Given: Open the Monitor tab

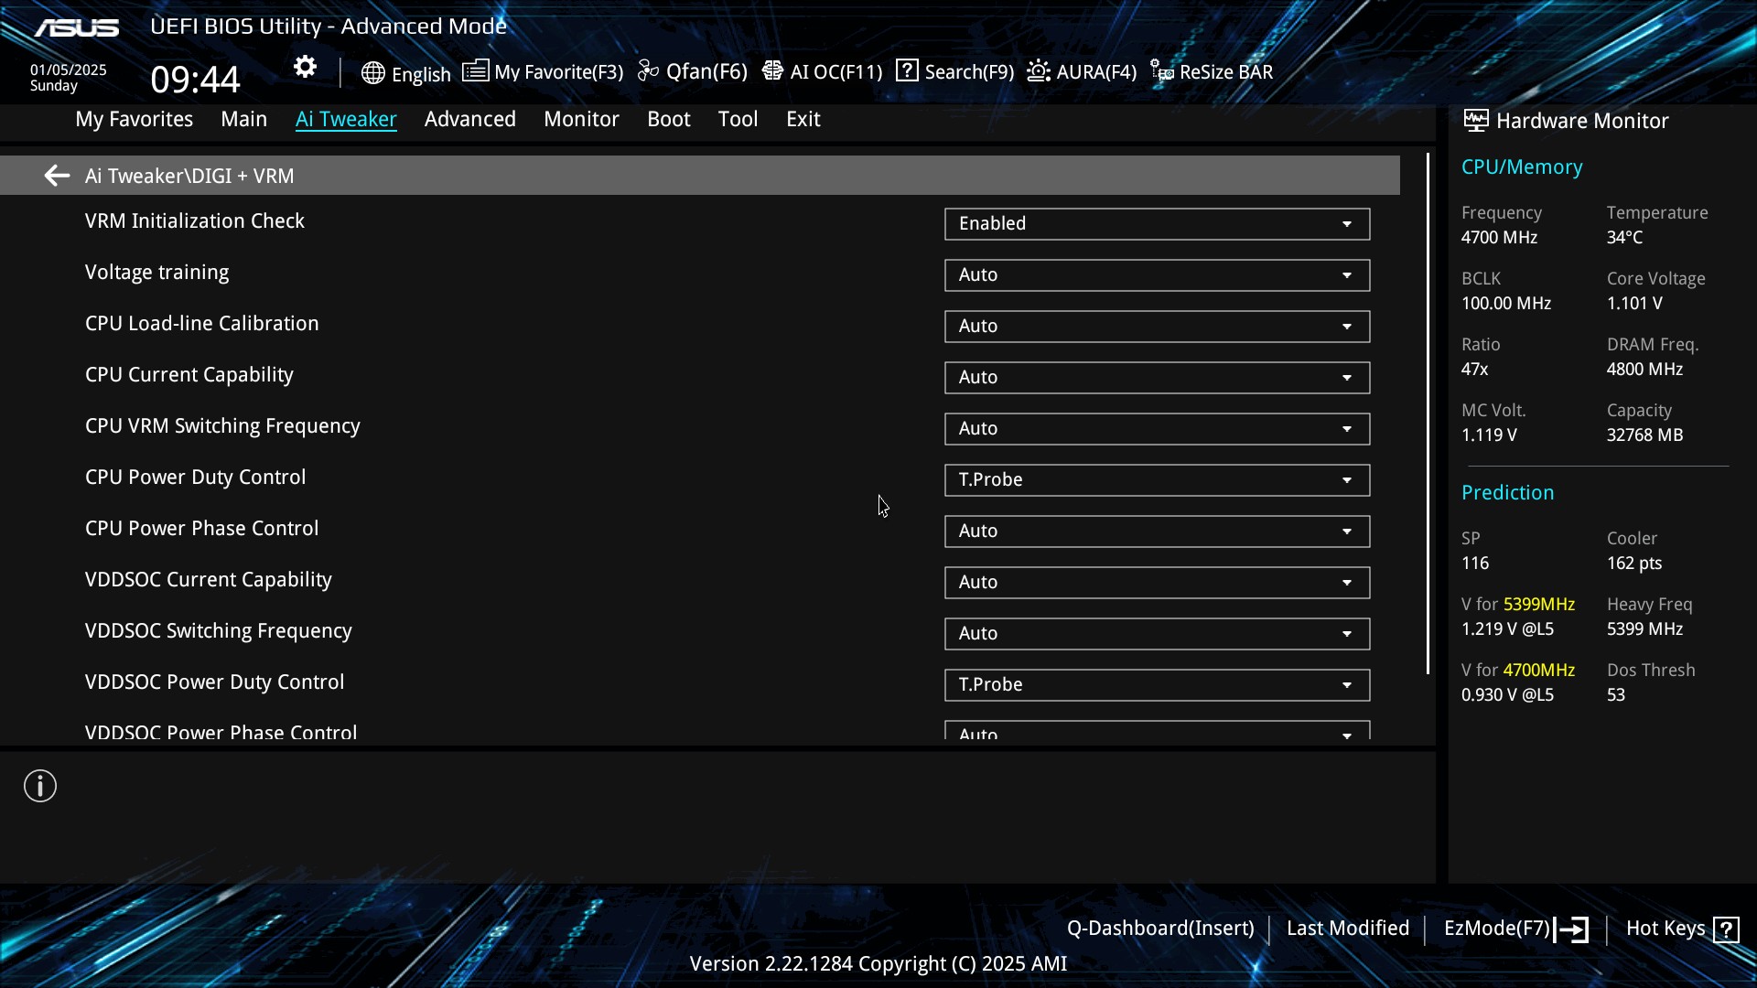Looking at the screenshot, I should [x=581, y=119].
